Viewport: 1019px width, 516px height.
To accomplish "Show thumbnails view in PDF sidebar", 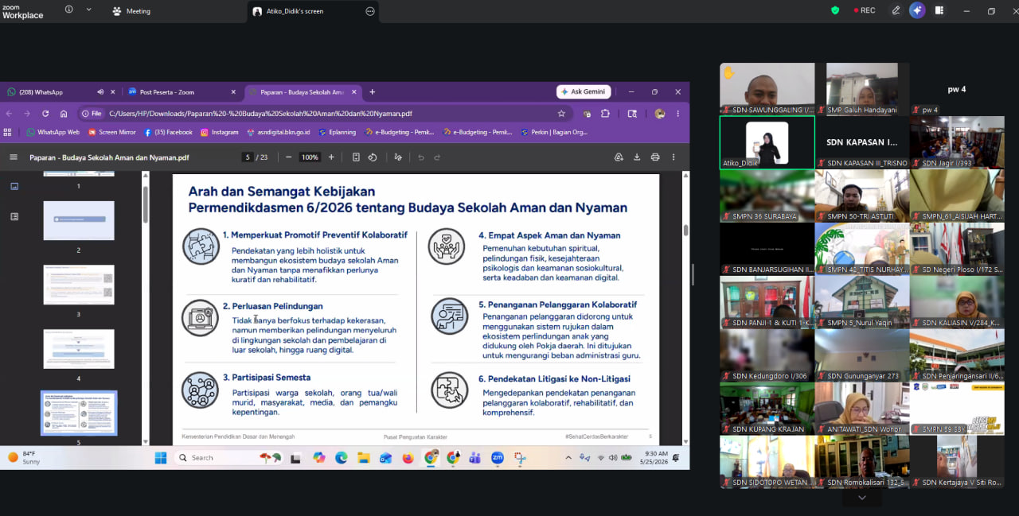I will (14, 186).
